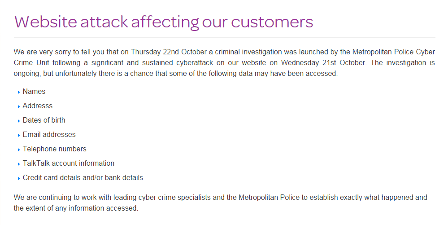The width and height of the screenshot is (448, 225).
Task: Click the "Addresss" list item text
Action: pos(38,106)
